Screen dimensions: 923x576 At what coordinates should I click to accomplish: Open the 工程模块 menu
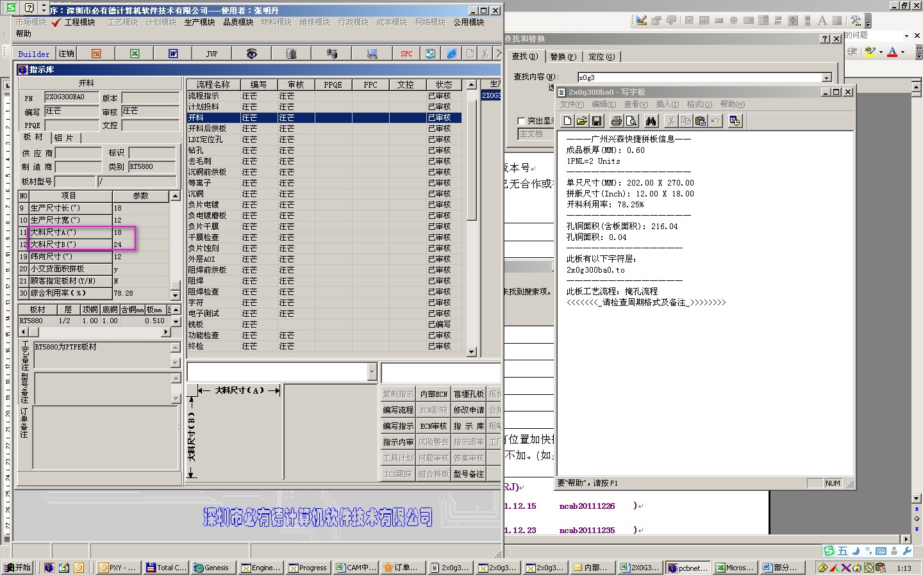click(79, 22)
